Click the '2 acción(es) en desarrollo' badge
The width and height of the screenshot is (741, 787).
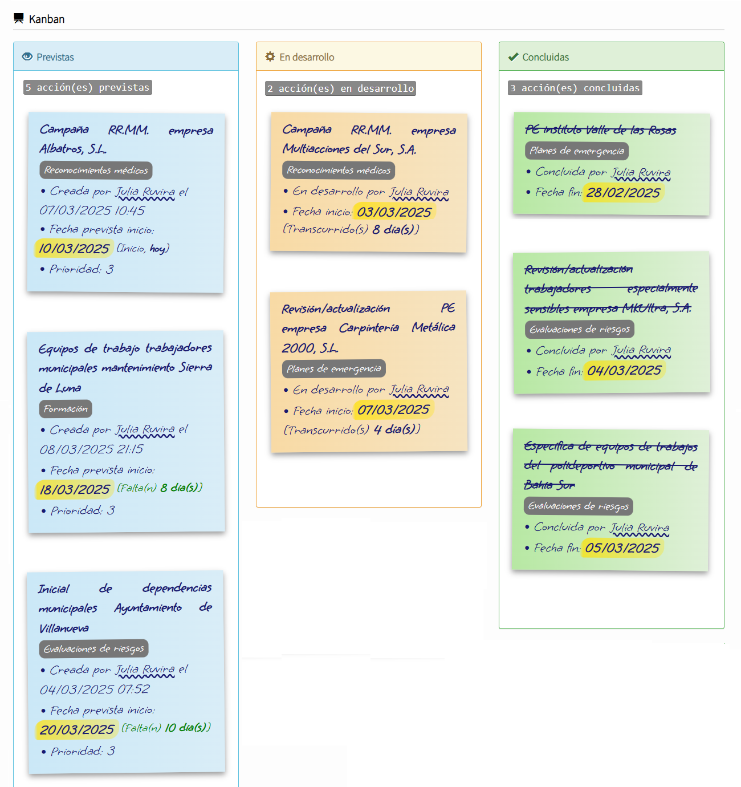pos(340,88)
